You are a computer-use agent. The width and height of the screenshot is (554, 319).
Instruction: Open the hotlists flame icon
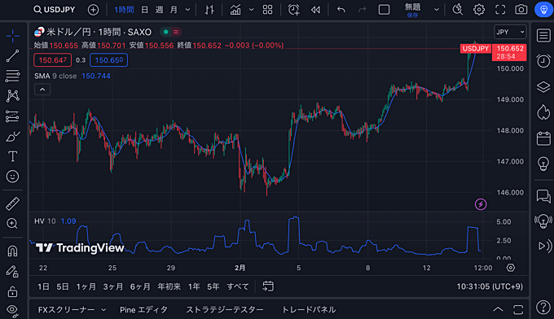543,112
